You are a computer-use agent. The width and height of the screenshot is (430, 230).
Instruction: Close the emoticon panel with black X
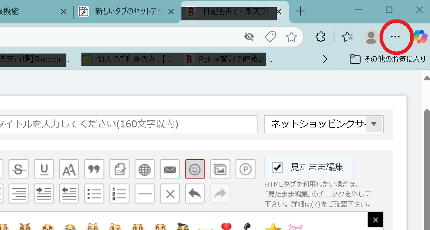[376, 219]
